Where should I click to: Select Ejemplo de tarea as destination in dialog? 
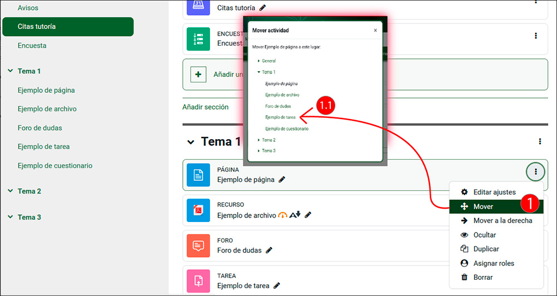[280, 117]
